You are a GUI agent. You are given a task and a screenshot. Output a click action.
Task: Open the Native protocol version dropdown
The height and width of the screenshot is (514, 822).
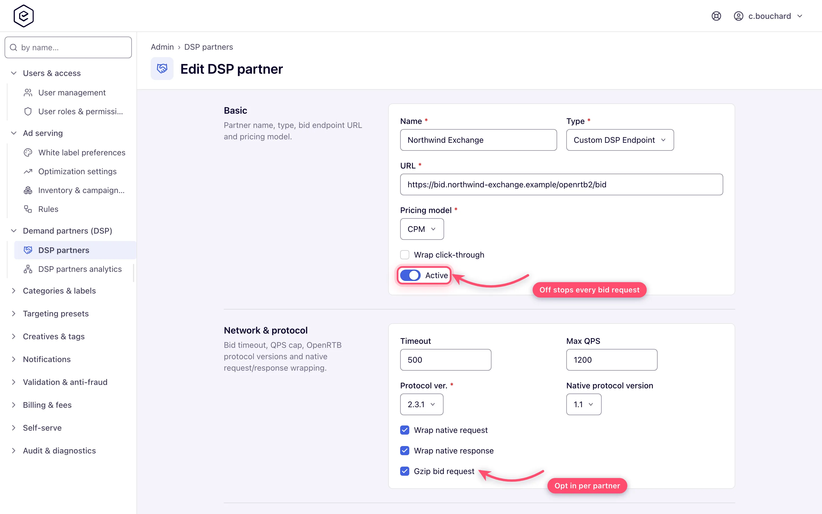pyautogui.click(x=584, y=405)
